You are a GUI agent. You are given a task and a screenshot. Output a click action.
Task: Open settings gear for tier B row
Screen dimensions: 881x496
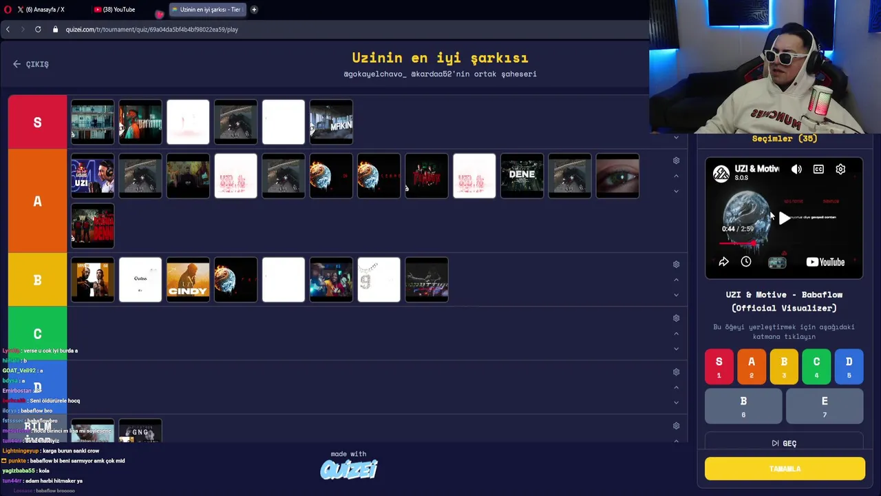click(676, 265)
